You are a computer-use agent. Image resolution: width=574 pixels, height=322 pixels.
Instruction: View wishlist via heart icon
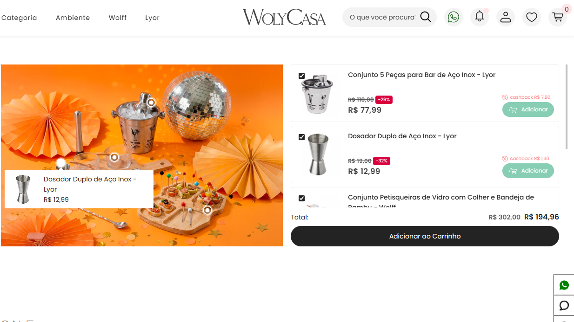click(532, 17)
